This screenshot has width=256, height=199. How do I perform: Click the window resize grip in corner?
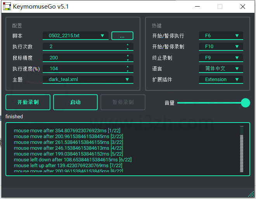(x=251, y=194)
